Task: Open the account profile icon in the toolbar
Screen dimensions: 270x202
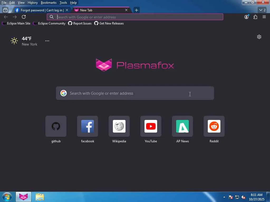Action: pos(247,17)
